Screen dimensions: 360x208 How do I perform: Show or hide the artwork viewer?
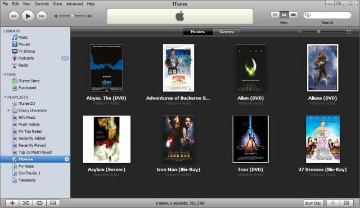53,203
